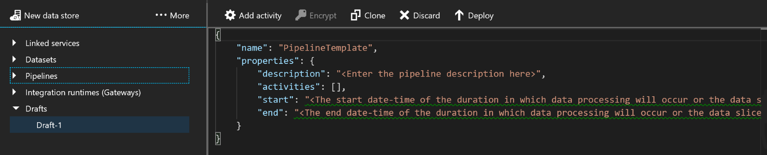Click the New data store database icon

[x=15, y=15]
